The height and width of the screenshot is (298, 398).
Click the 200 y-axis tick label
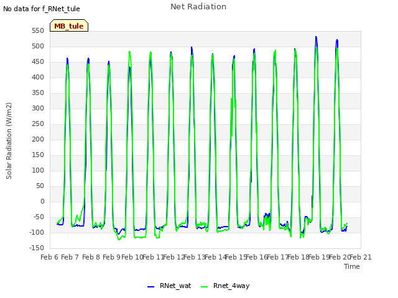click(x=38, y=139)
